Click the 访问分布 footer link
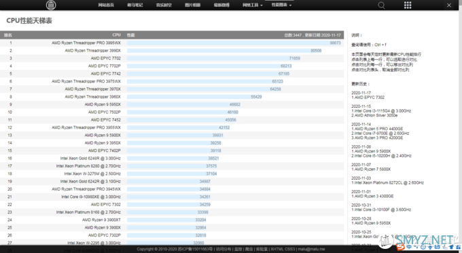The image size is (462, 253). [x=224, y=249]
